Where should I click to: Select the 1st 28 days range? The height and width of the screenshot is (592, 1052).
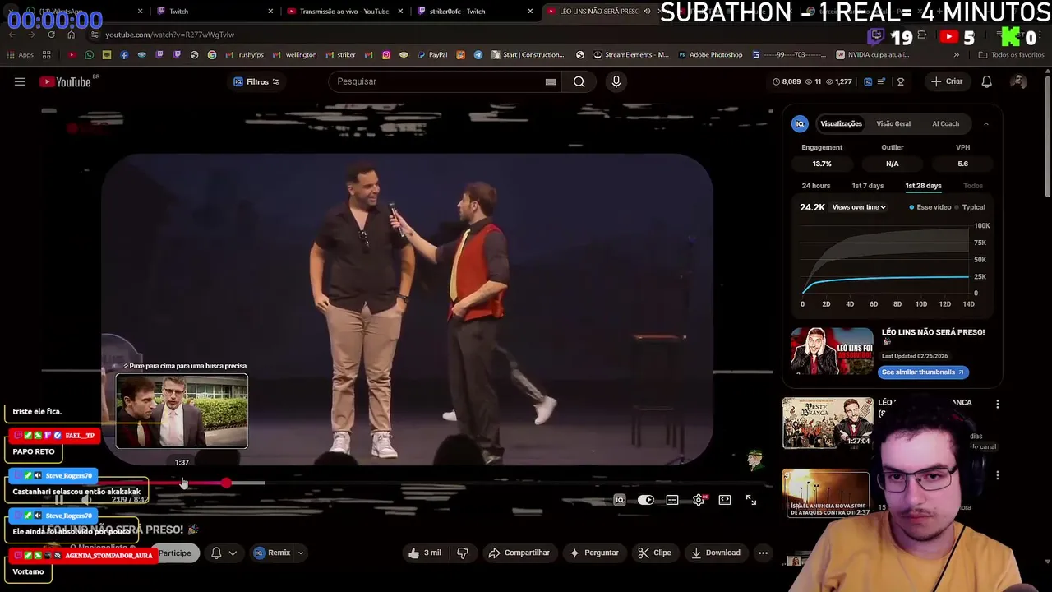pyautogui.click(x=923, y=186)
